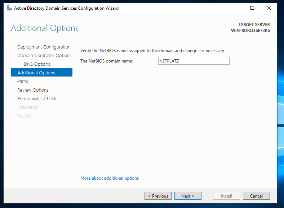Open the Paths step

pyautogui.click(x=23, y=82)
